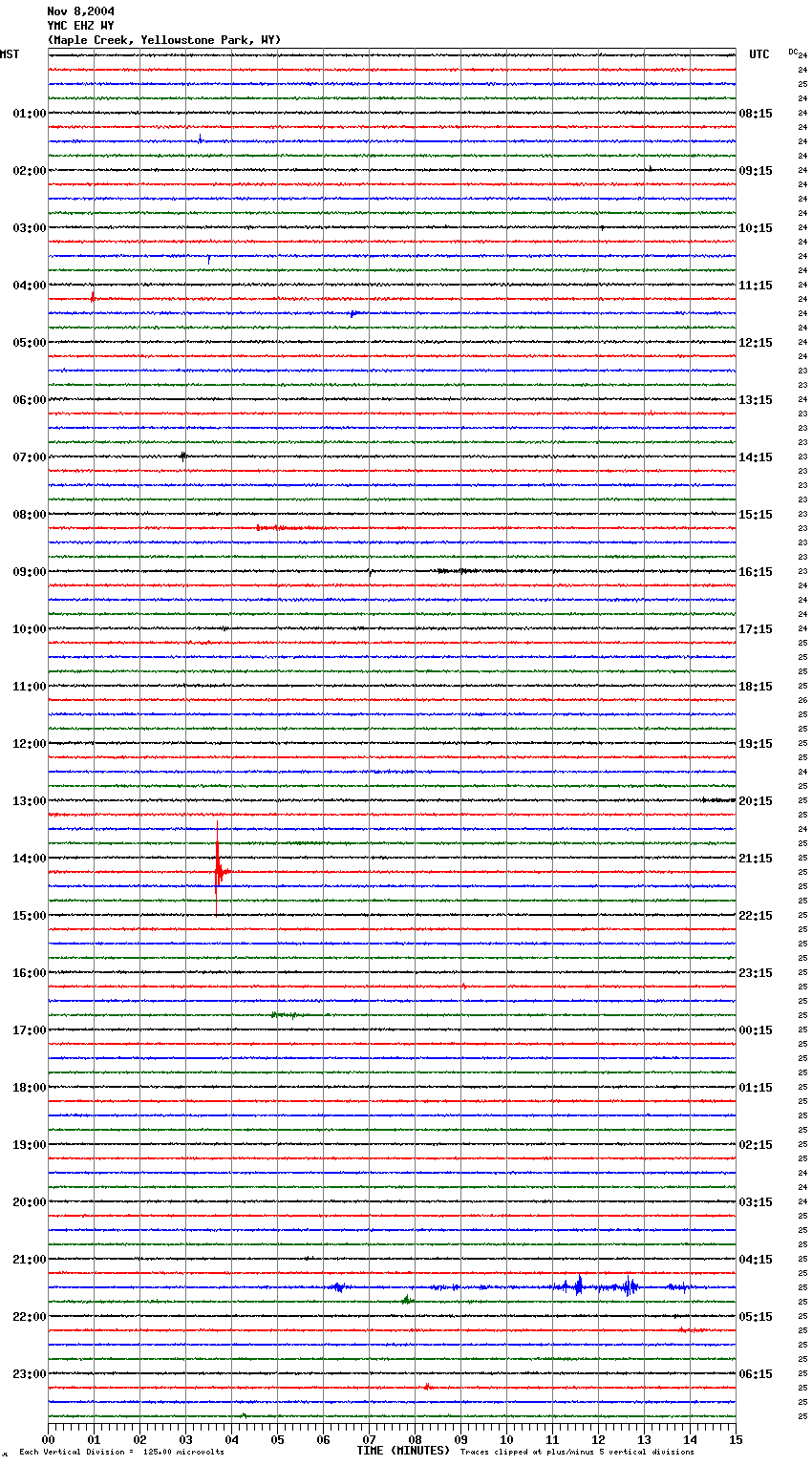Click the "10:15" UTC time label
This screenshot has height=1465, width=812.
[756, 228]
